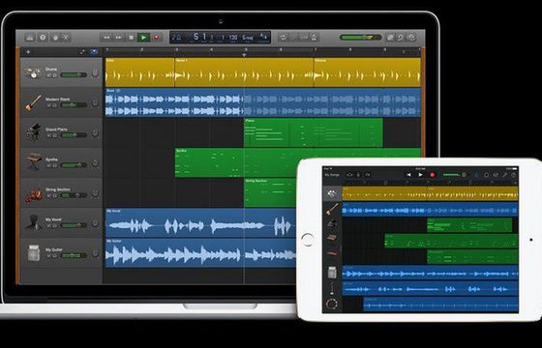Tap Go to Beginning on iPad
542x348 pixels.
[408, 175]
